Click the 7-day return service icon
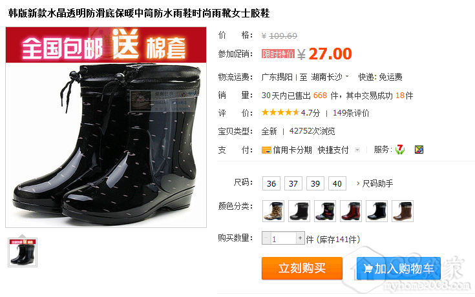 (x=400, y=149)
